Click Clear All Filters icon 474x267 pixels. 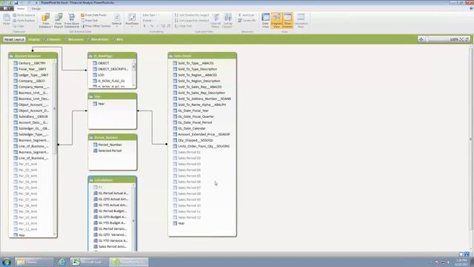click(x=216, y=21)
